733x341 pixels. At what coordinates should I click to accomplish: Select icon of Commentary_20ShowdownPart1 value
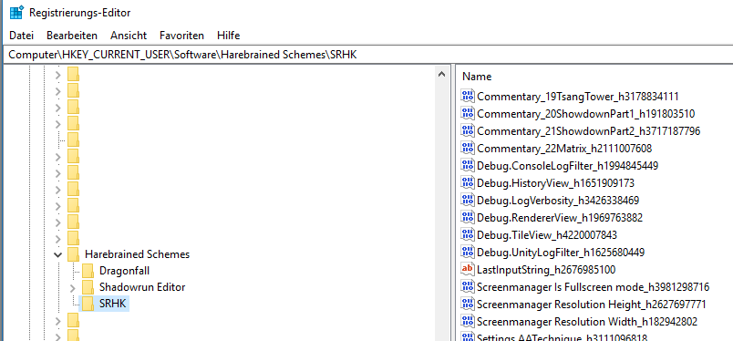pyautogui.click(x=468, y=114)
